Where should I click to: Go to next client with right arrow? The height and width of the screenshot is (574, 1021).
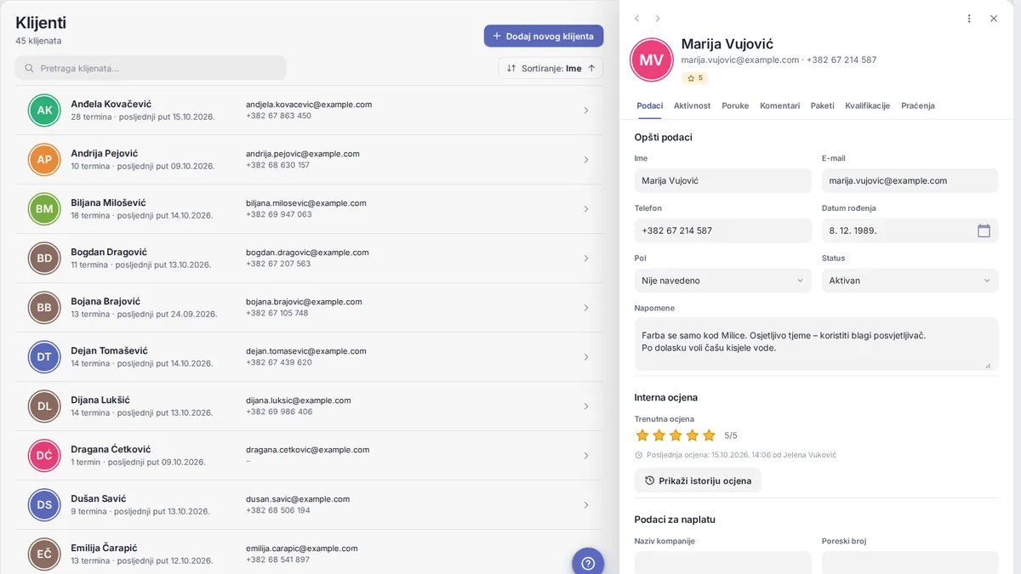point(658,19)
